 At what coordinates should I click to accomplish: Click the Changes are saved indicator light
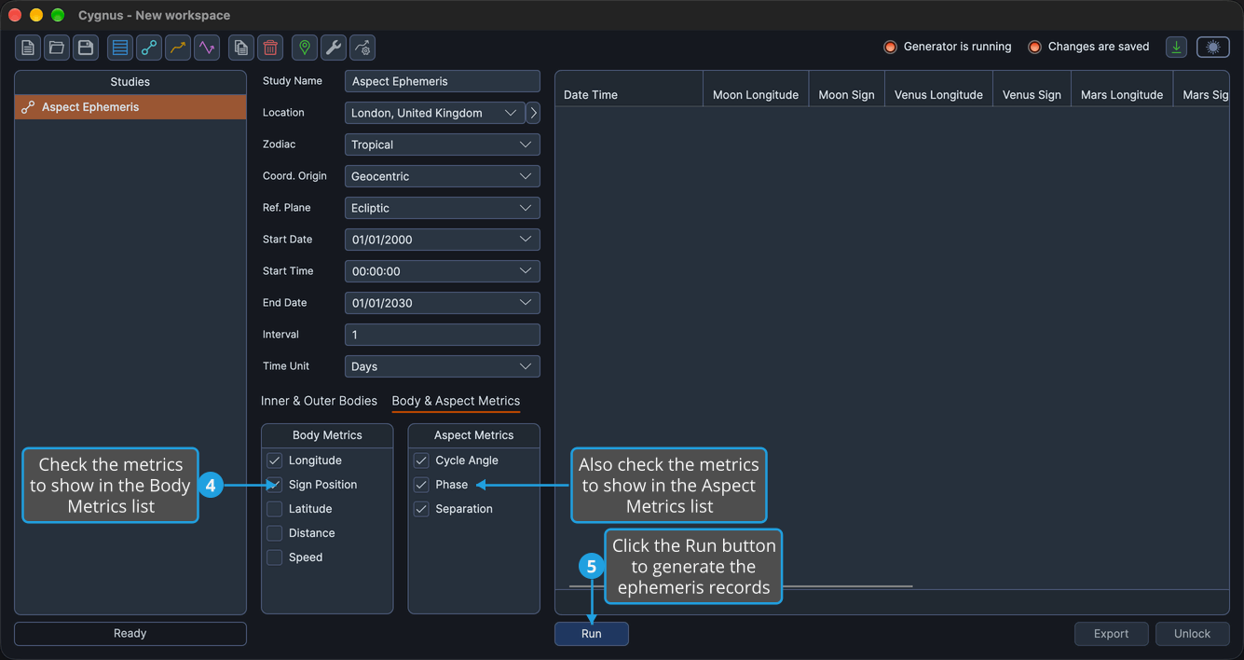[1034, 47]
